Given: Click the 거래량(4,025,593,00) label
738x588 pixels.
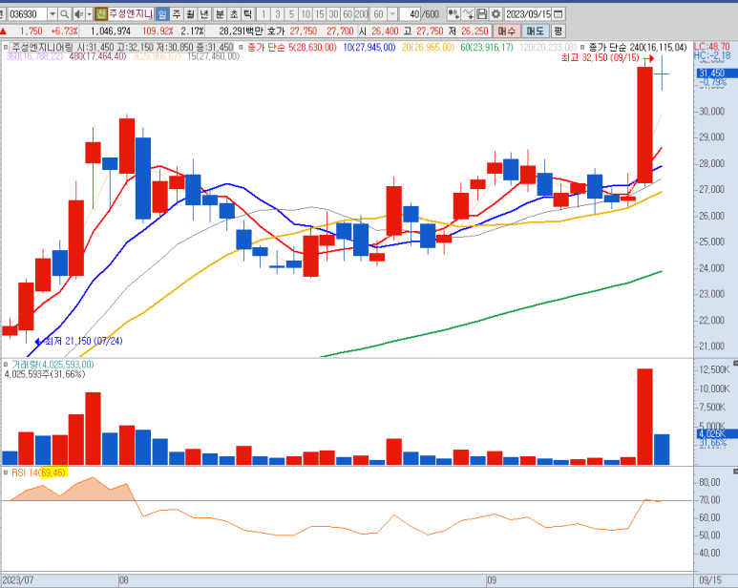Looking at the screenshot, I should pos(53,365).
